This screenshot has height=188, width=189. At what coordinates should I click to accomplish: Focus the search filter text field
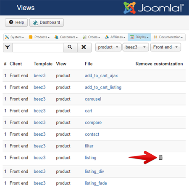(x=38, y=48)
